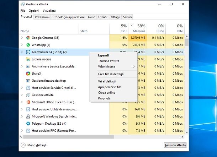
Task: Open the Valori risorse submenu
Action: [113, 67]
